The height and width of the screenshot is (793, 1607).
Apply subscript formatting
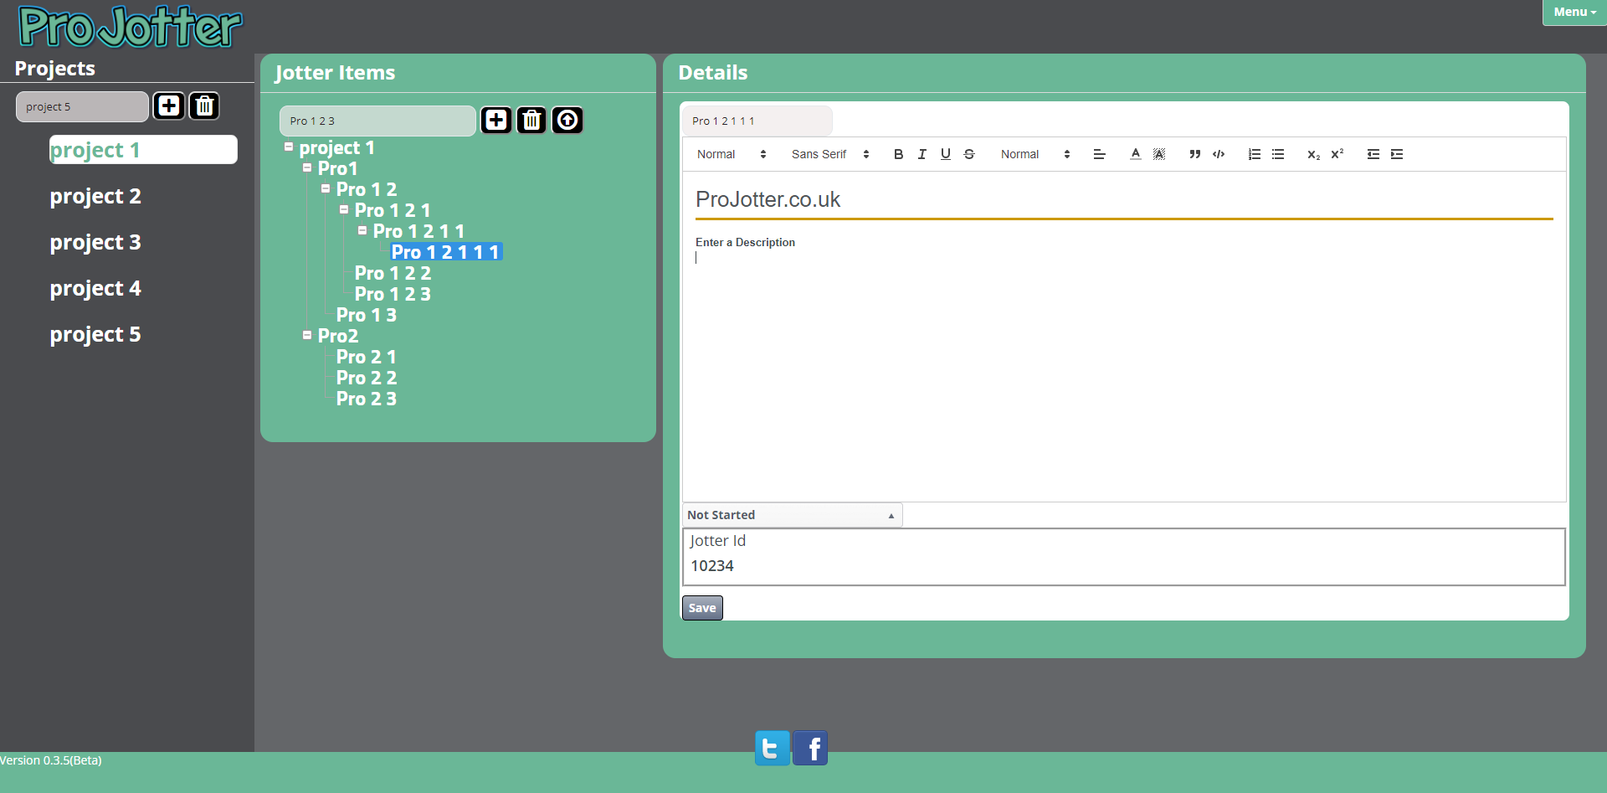click(x=1313, y=154)
